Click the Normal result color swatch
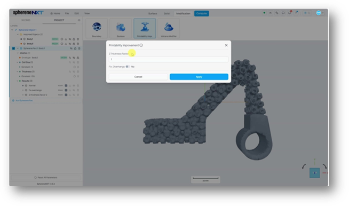 [x=66, y=85]
